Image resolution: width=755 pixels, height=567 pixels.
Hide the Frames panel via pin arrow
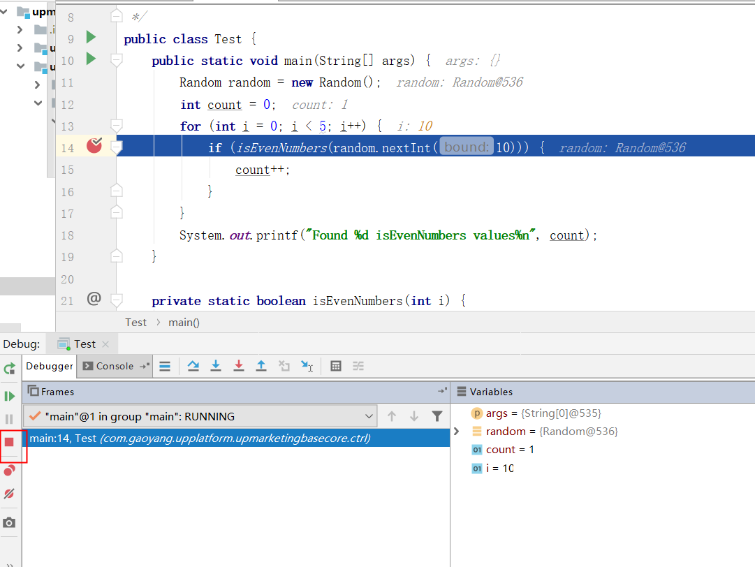tap(442, 391)
